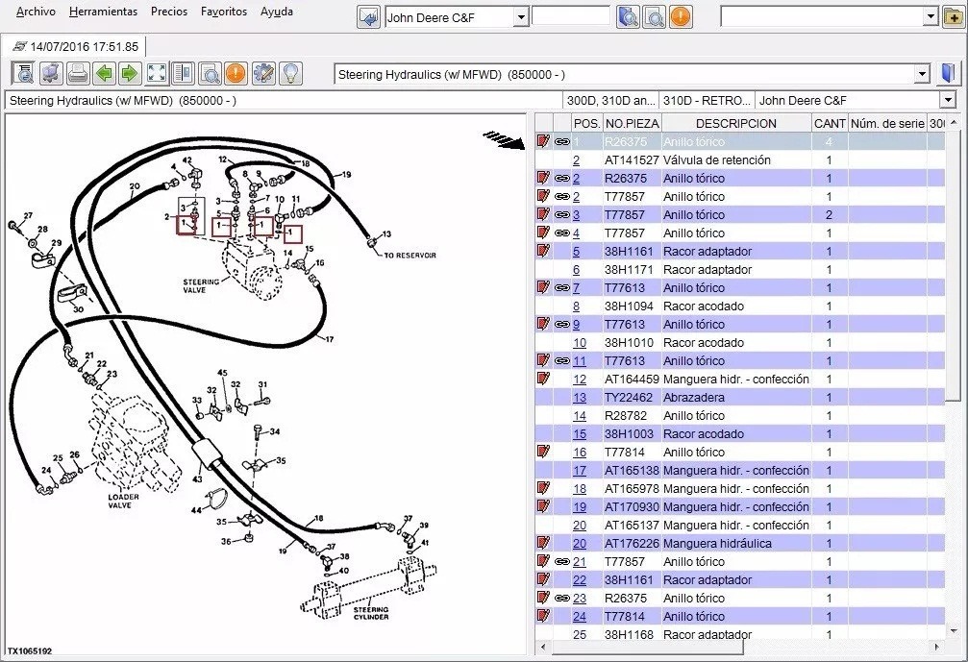Click the CANT column header
968x662 pixels.
(830, 123)
